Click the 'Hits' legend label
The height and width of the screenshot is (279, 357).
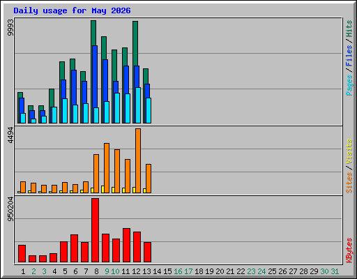[349, 29]
